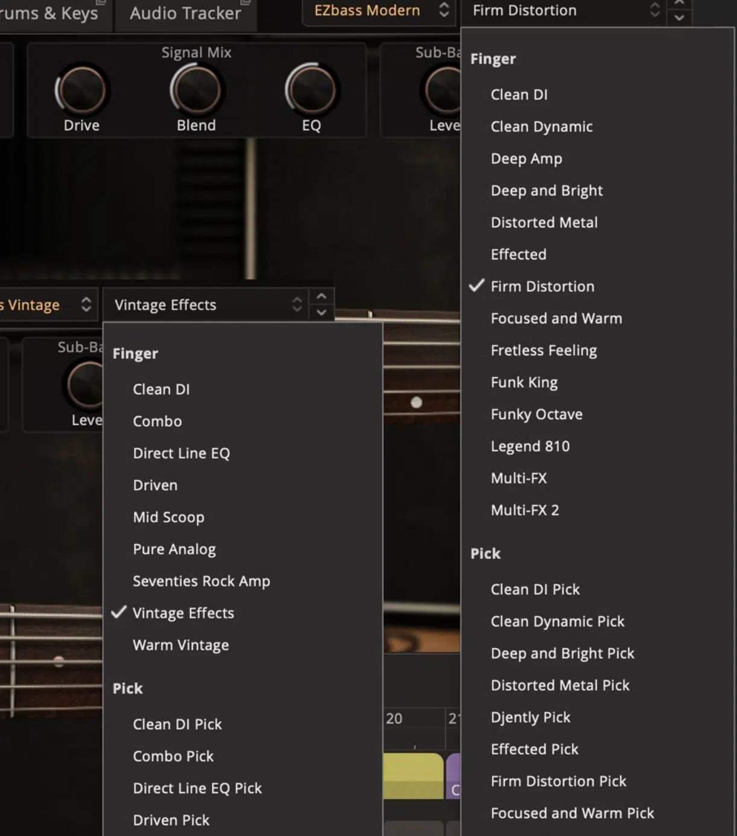Choose the Focused and Warm finger preset
737x836 pixels.
[x=598, y=318]
